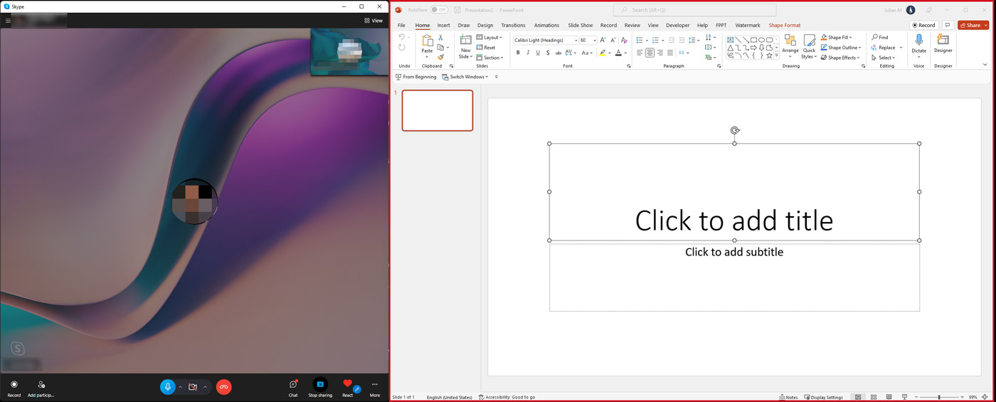
Task: Hang up the Skype call
Action: coord(223,387)
